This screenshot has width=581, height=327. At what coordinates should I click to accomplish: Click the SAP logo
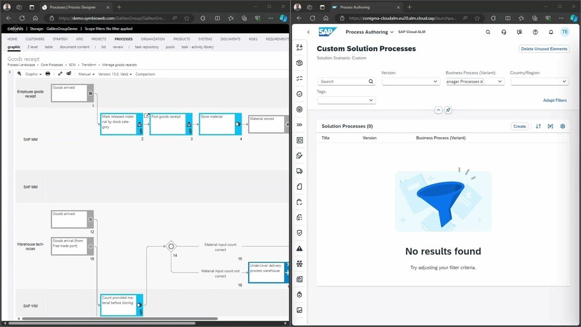click(x=328, y=32)
